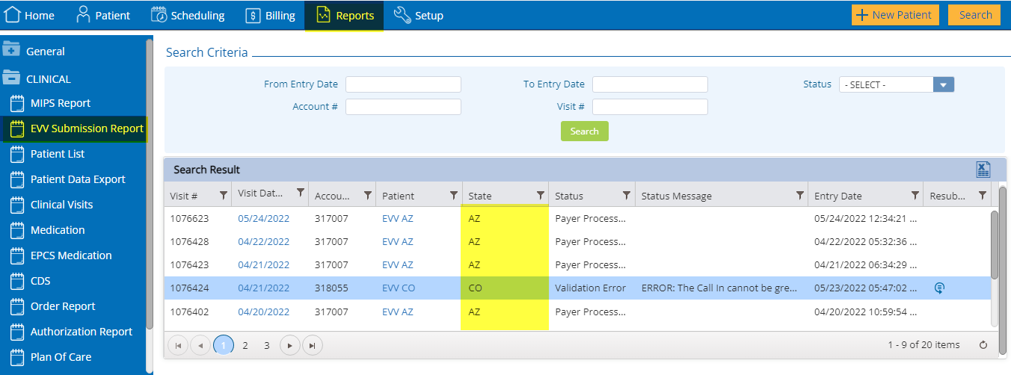The image size is (1011, 375).
Task: Open visit date 04/20/2022 link
Action: (263, 312)
